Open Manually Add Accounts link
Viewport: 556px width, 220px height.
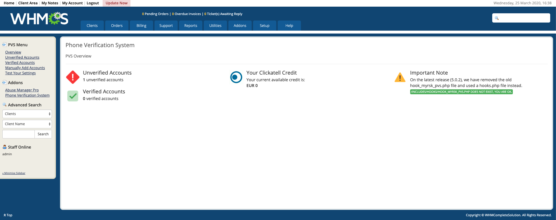[x=25, y=68]
